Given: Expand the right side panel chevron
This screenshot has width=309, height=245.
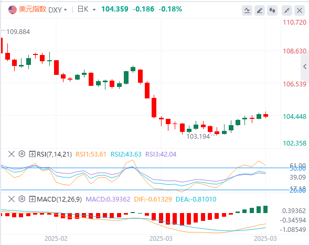Looking at the screenshot, I should (305, 66).
